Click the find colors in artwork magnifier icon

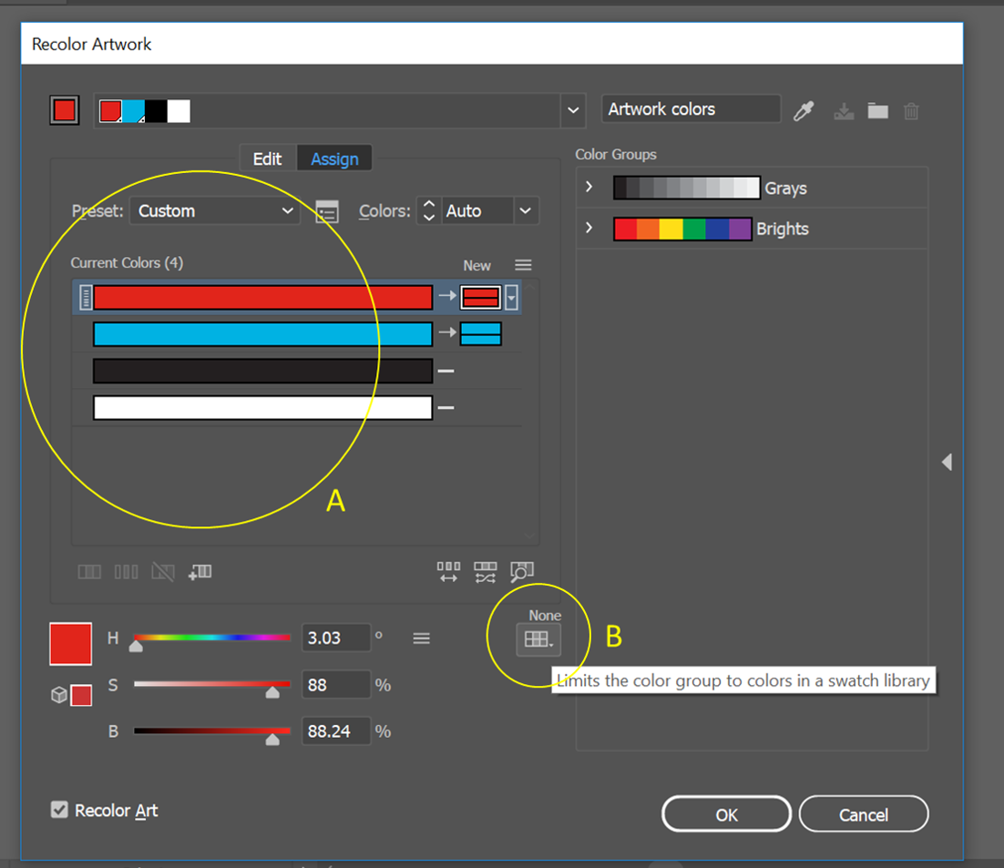[x=521, y=572]
